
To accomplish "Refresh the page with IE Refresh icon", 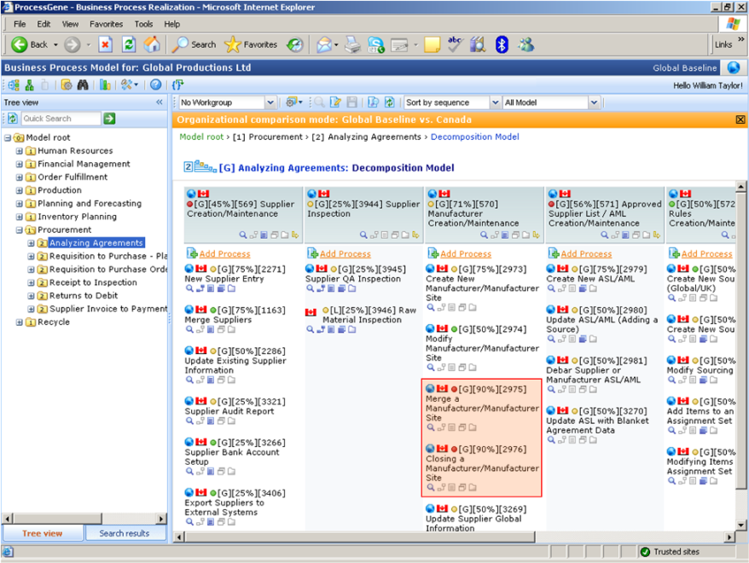I will 129,45.
